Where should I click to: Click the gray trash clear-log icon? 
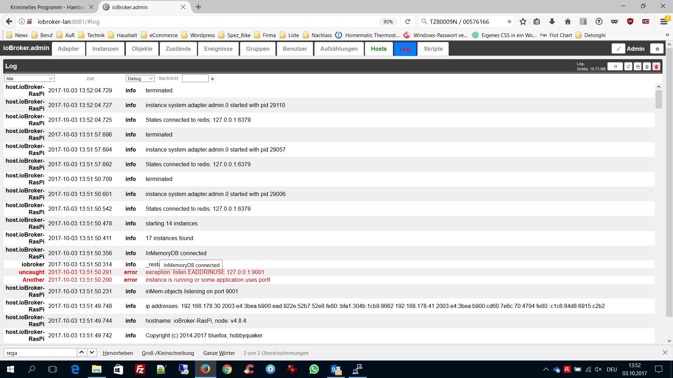(x=647, y=66)
